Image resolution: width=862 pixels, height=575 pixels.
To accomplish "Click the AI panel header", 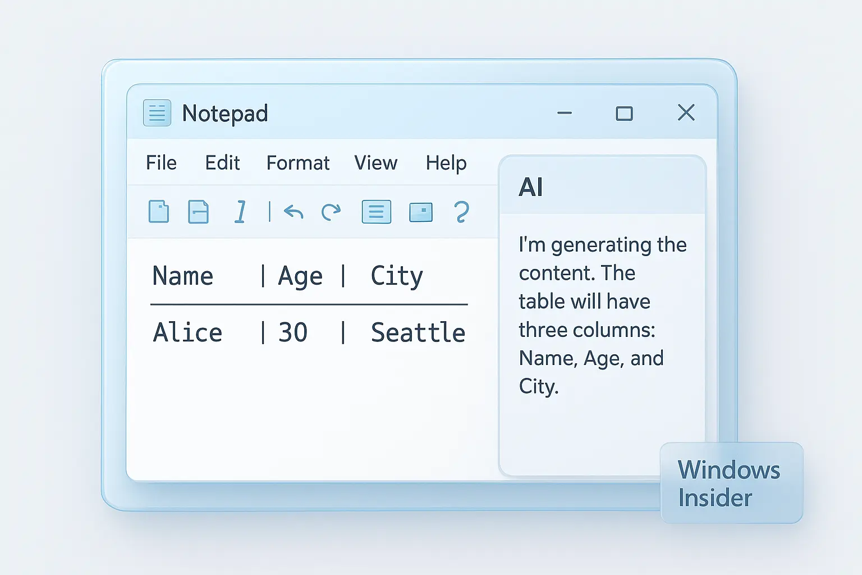I will click(531, 187).
